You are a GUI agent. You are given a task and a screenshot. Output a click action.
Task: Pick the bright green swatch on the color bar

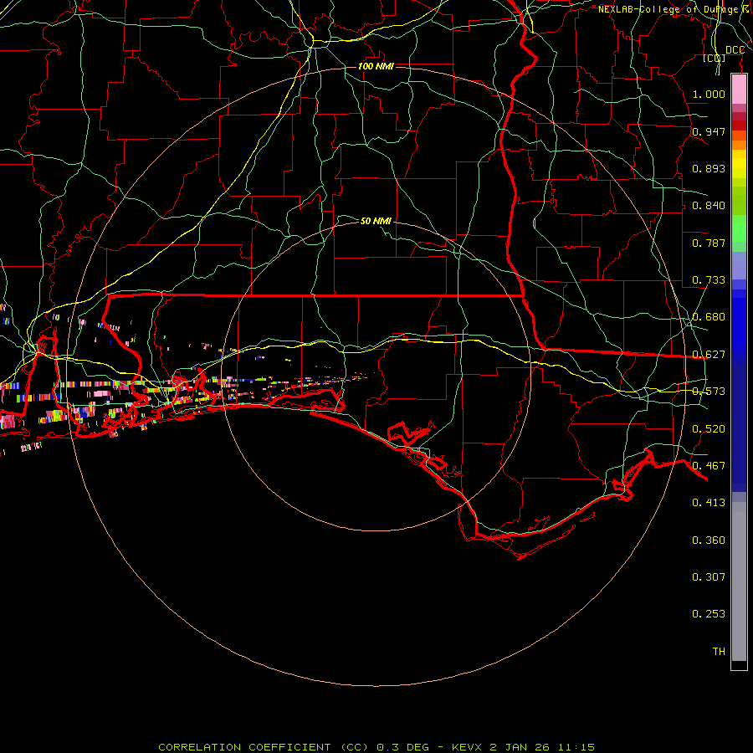click(x=739, y=228)
